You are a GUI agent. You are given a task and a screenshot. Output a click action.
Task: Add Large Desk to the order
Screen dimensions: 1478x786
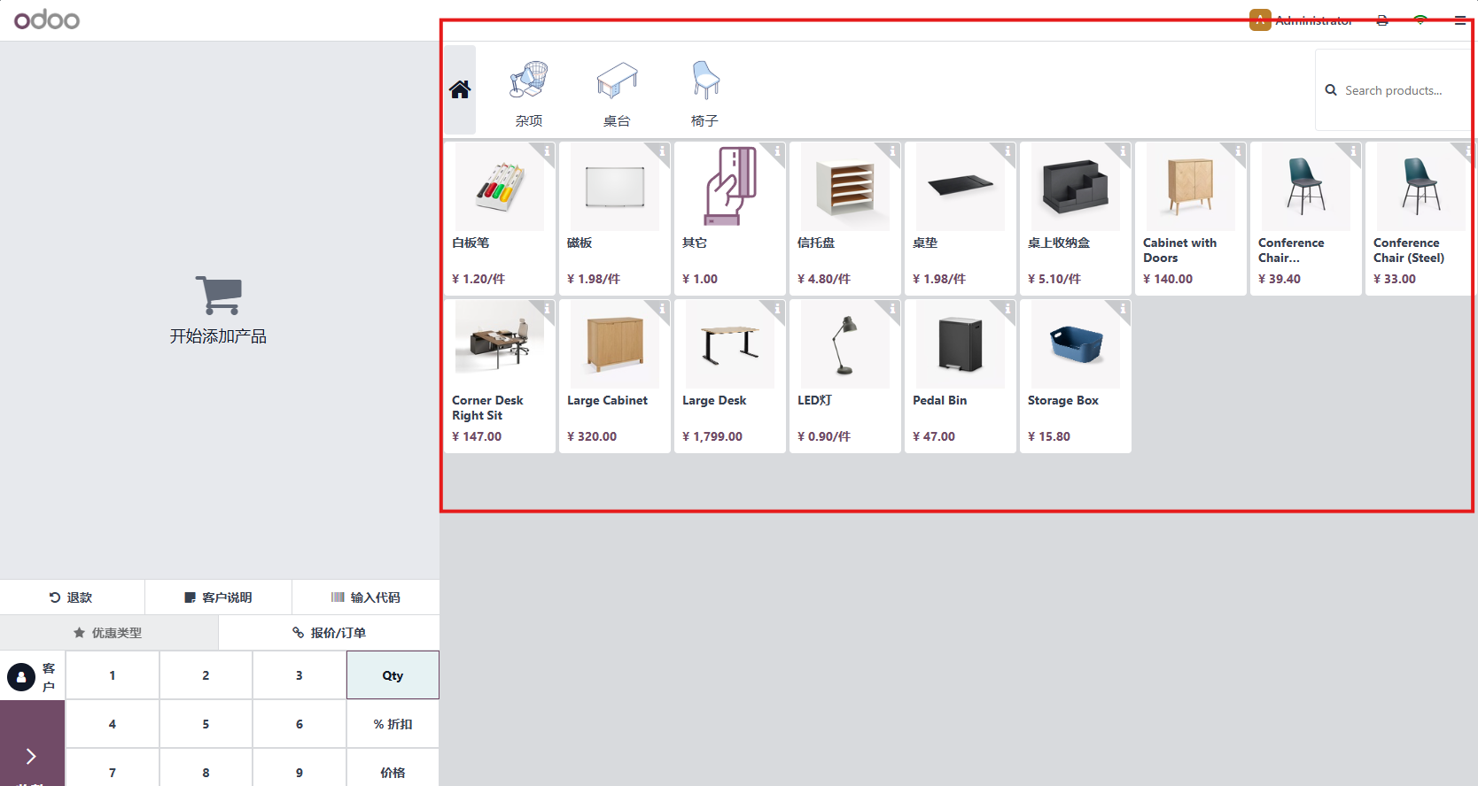coord(730,376)
